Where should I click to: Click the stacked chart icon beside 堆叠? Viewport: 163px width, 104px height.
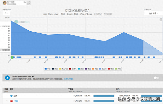[x=150, y=13]
